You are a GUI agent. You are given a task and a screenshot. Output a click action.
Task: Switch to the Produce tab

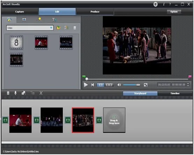tap(95, 12)
